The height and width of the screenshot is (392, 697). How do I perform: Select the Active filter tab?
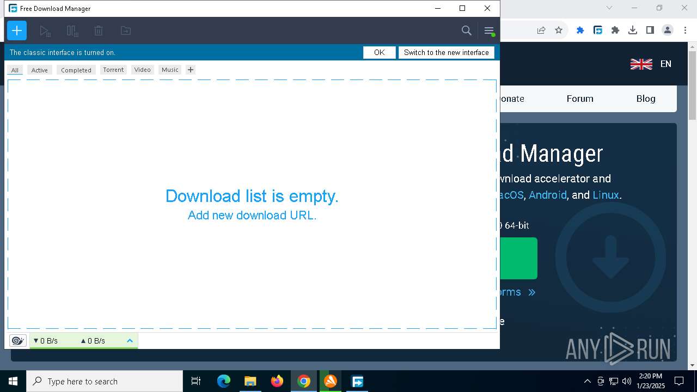point(39,70)
